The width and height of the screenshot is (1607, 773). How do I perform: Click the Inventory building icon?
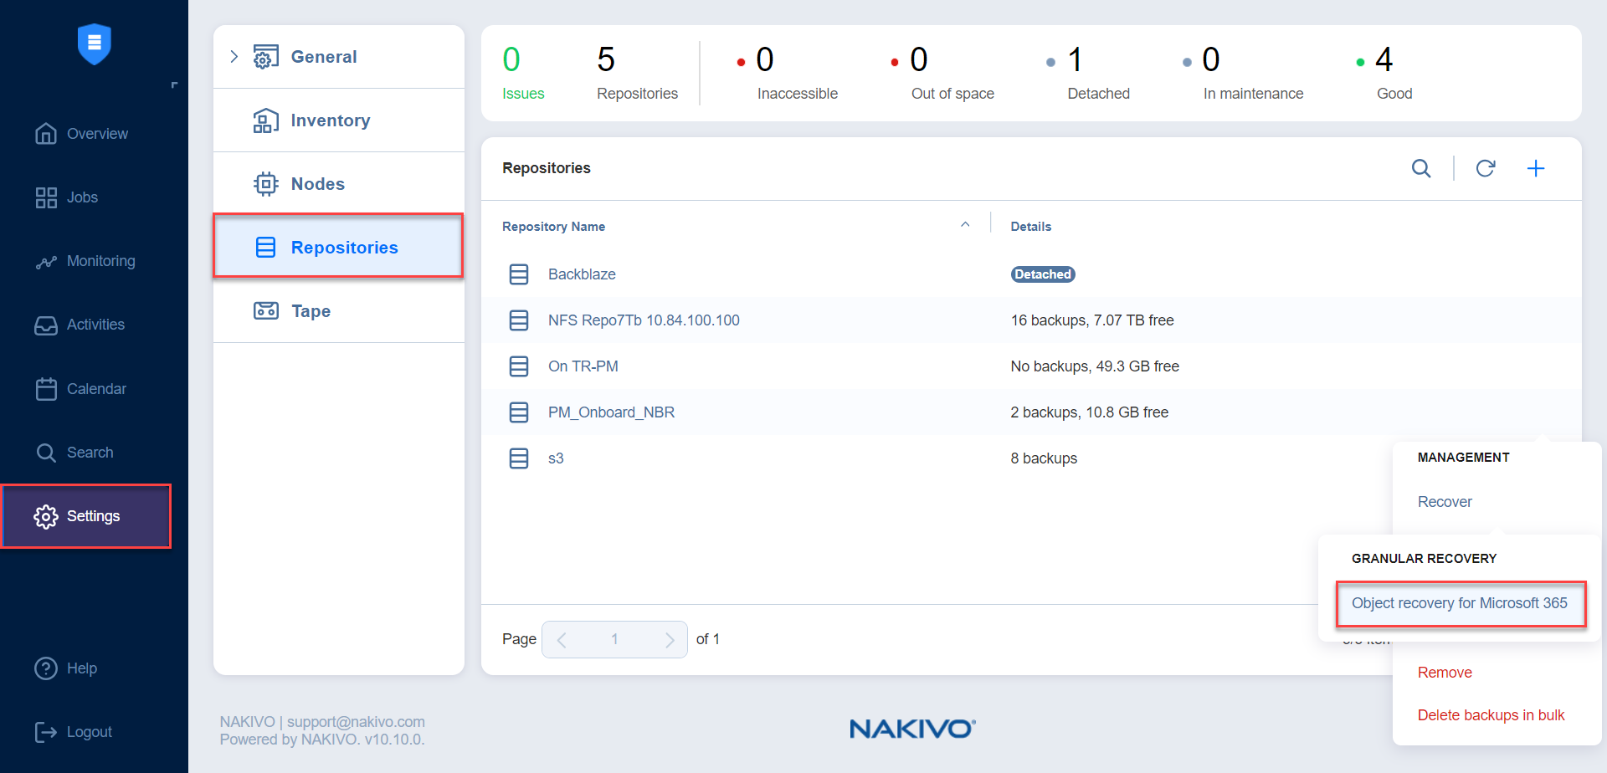[266, 120]
